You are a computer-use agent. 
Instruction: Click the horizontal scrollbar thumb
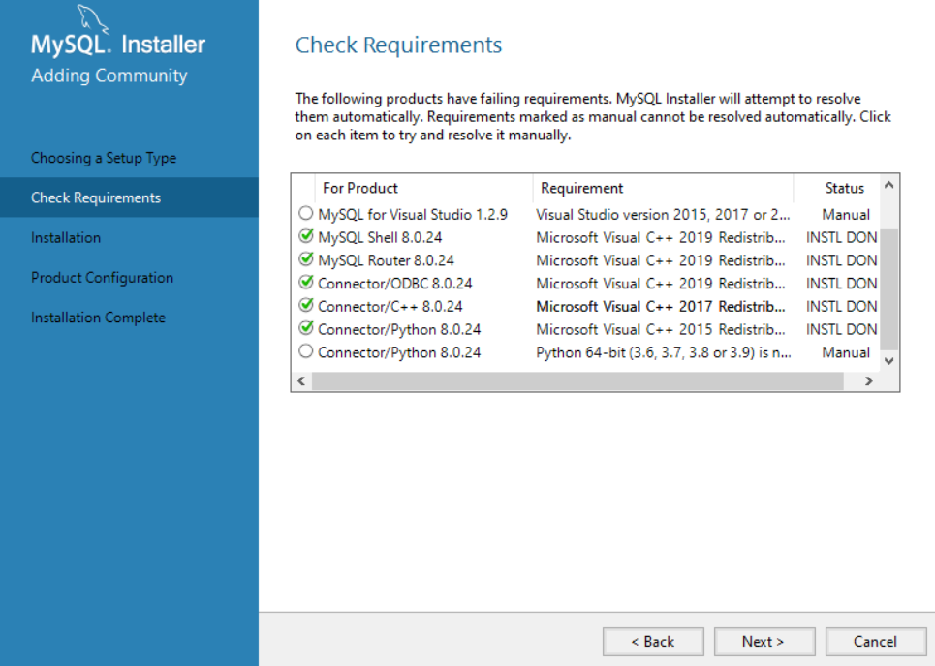click(x=577, y=381)
